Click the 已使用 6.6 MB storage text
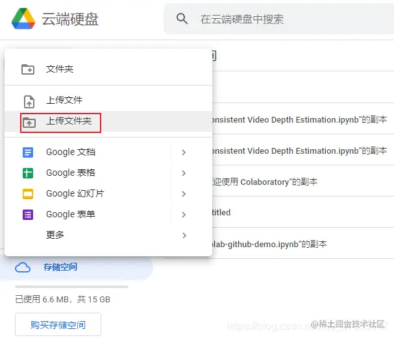The width and height of the screenshot is (394, 338). (62, 299)
